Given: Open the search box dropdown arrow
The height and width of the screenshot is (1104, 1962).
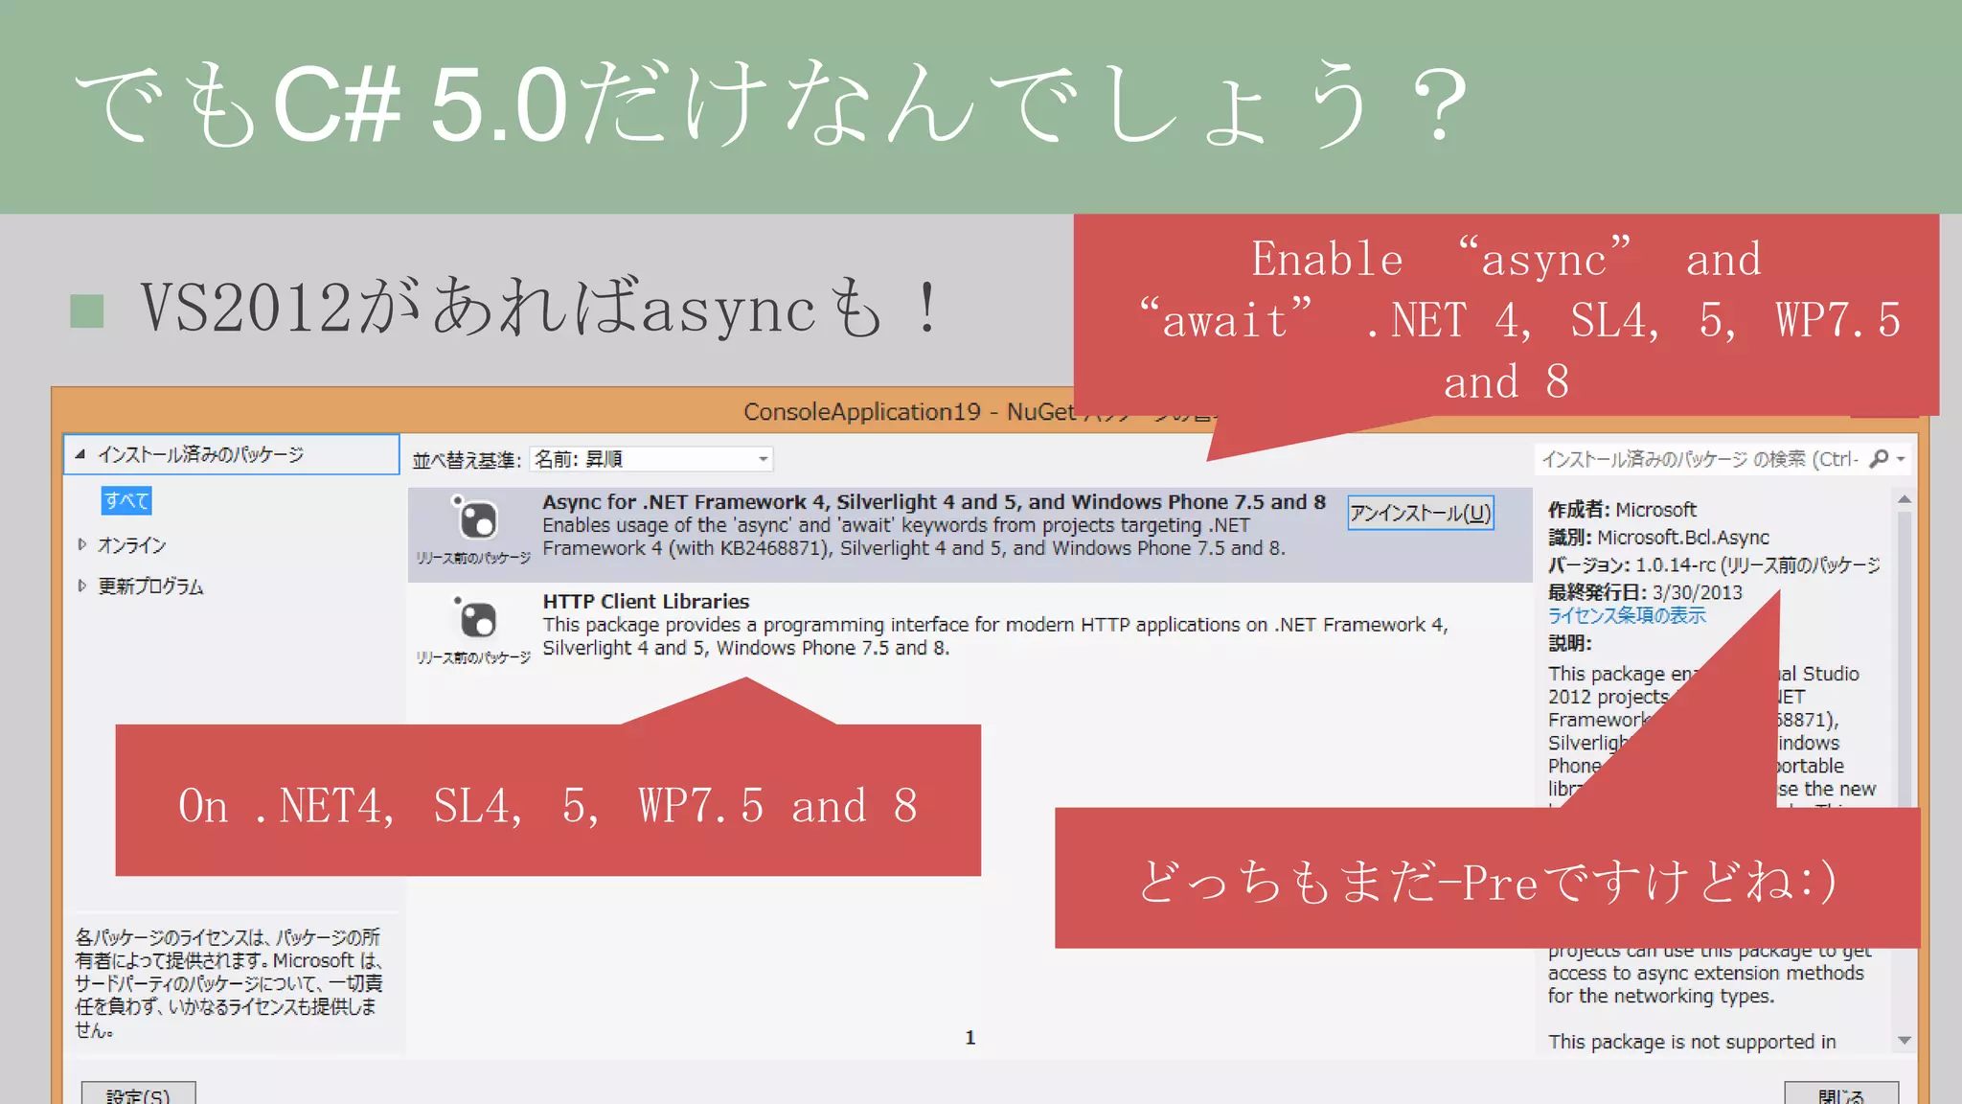Looking at the screenshot, I should click(1901, 460).
